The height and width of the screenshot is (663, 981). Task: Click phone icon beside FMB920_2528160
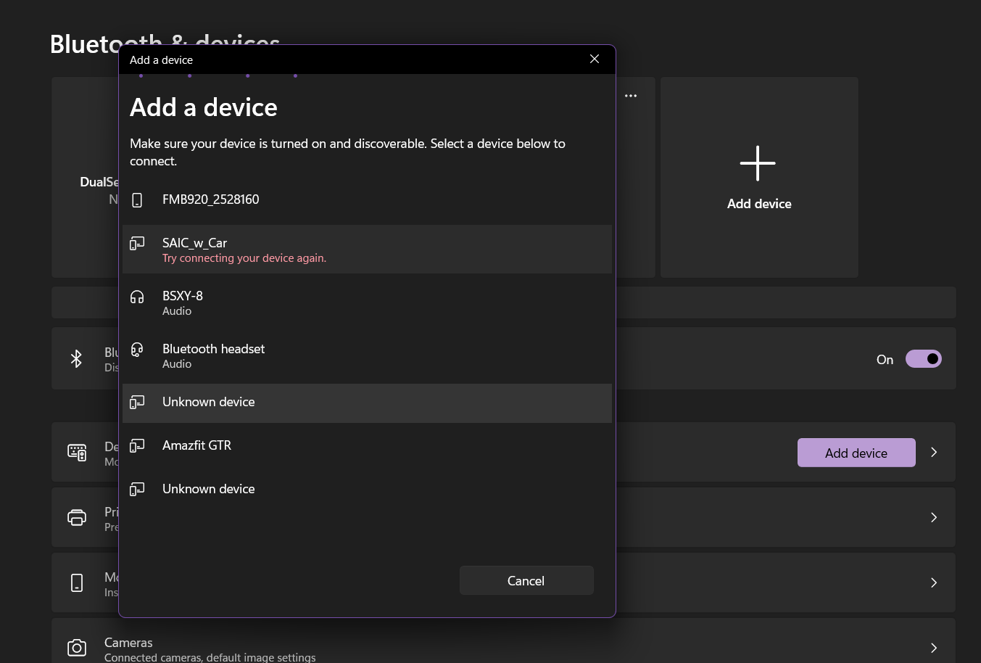pyautogui.click(x=137, y=200)
